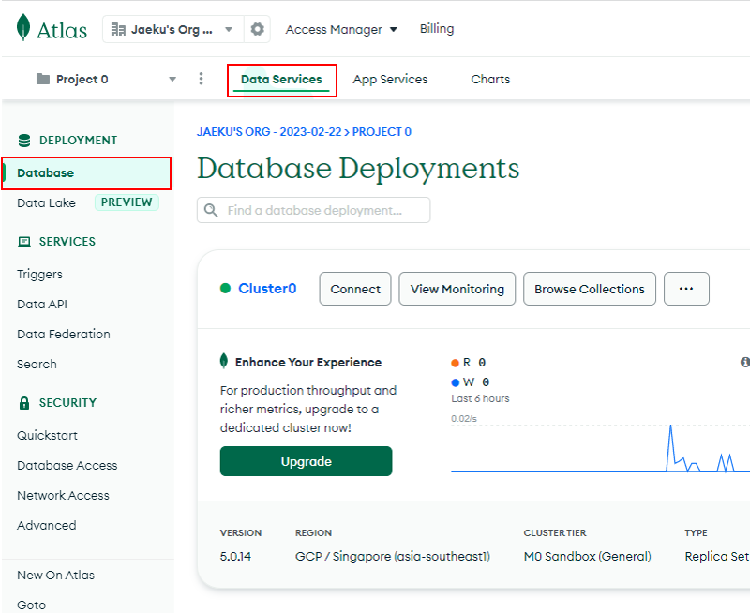Image resolution: width=750 pixels, height=613 pixels.
Task: Click region text GCP / Singapore (asia-southeast1)
Action: 393,557
